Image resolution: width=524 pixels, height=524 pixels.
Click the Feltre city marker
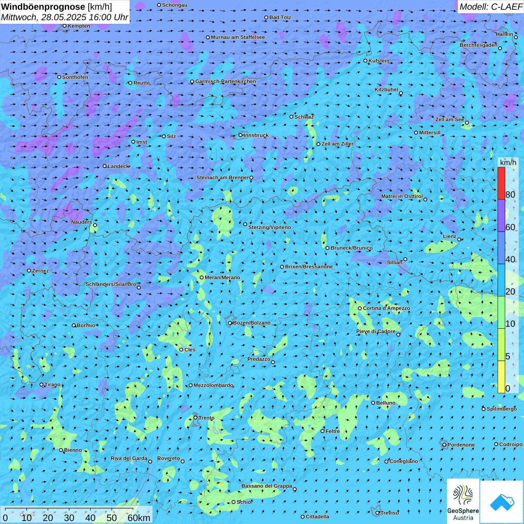pyautogui.click(x=323, y=431)
